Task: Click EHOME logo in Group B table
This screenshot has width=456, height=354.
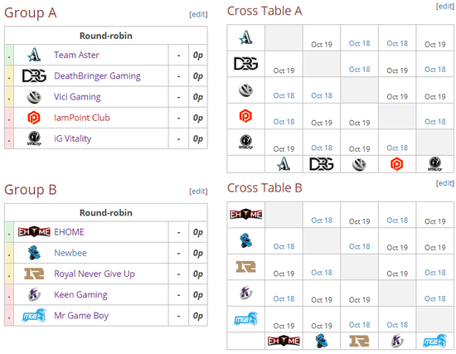Action: pos(34,232)
